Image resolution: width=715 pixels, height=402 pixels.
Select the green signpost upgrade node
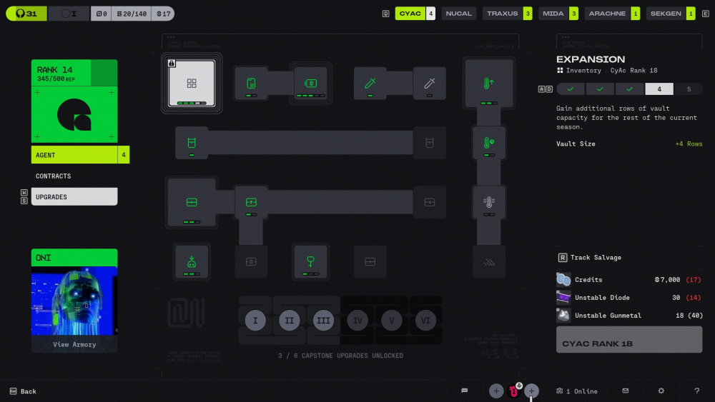(310, 262)
